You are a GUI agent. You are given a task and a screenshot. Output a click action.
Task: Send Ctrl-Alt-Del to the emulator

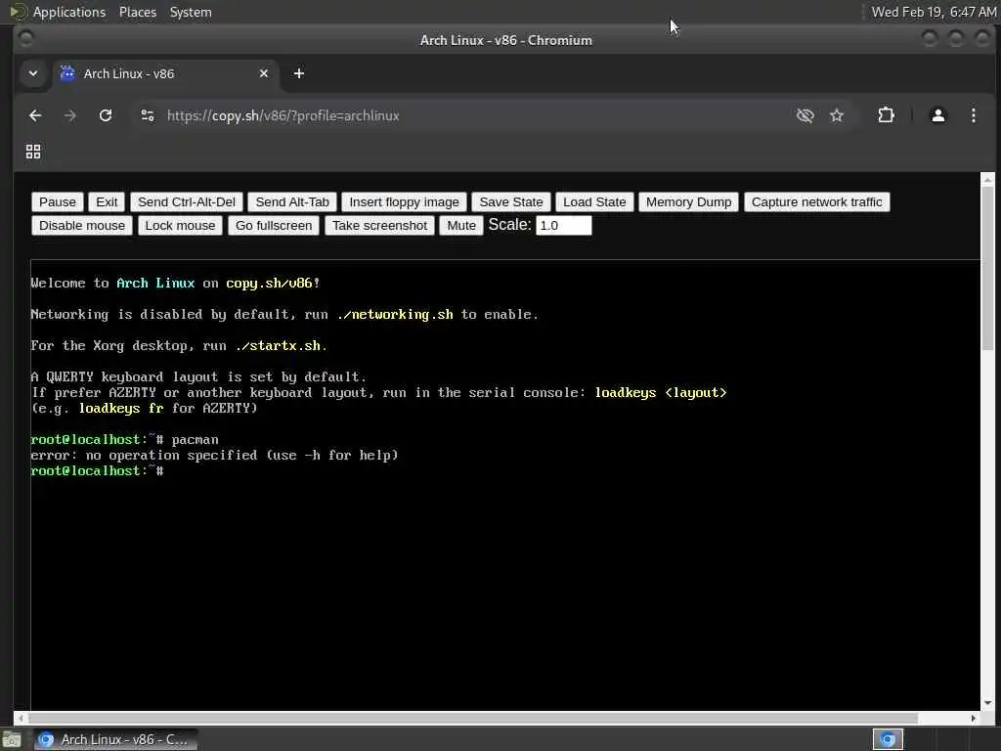tap(187, 201)
